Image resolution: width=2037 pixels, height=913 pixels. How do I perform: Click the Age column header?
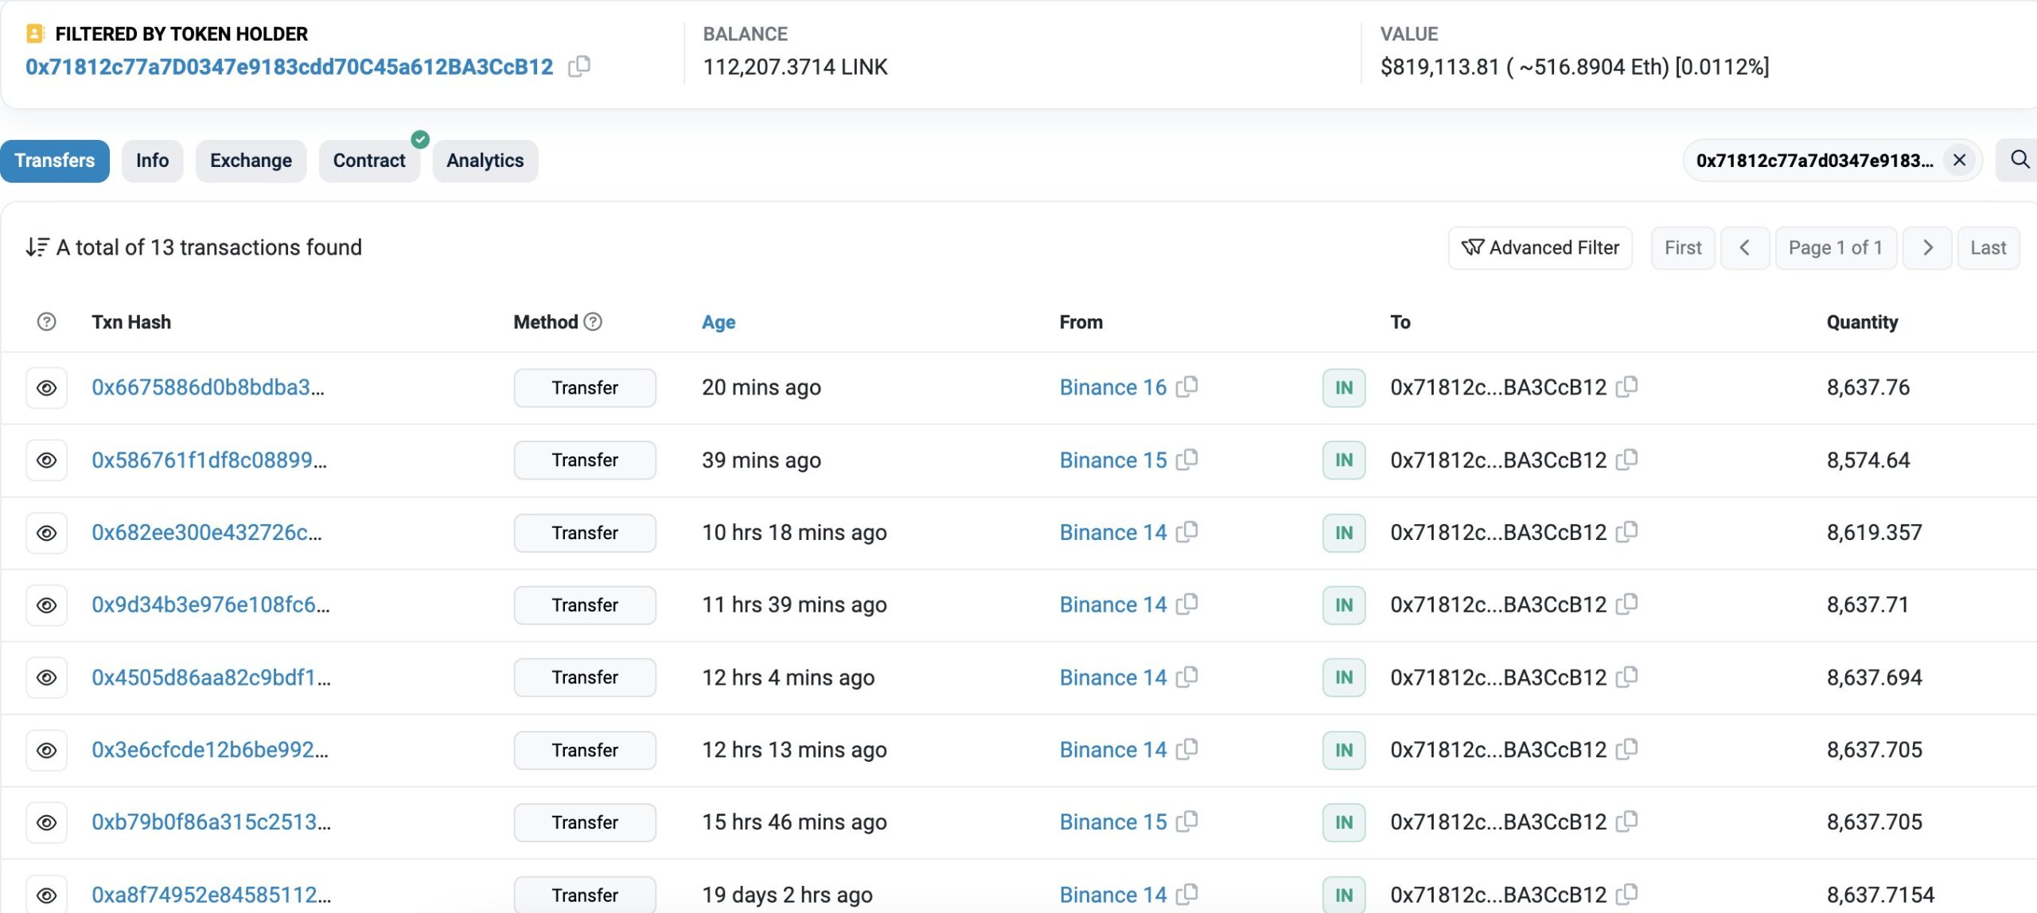click(x=718, y=322)
